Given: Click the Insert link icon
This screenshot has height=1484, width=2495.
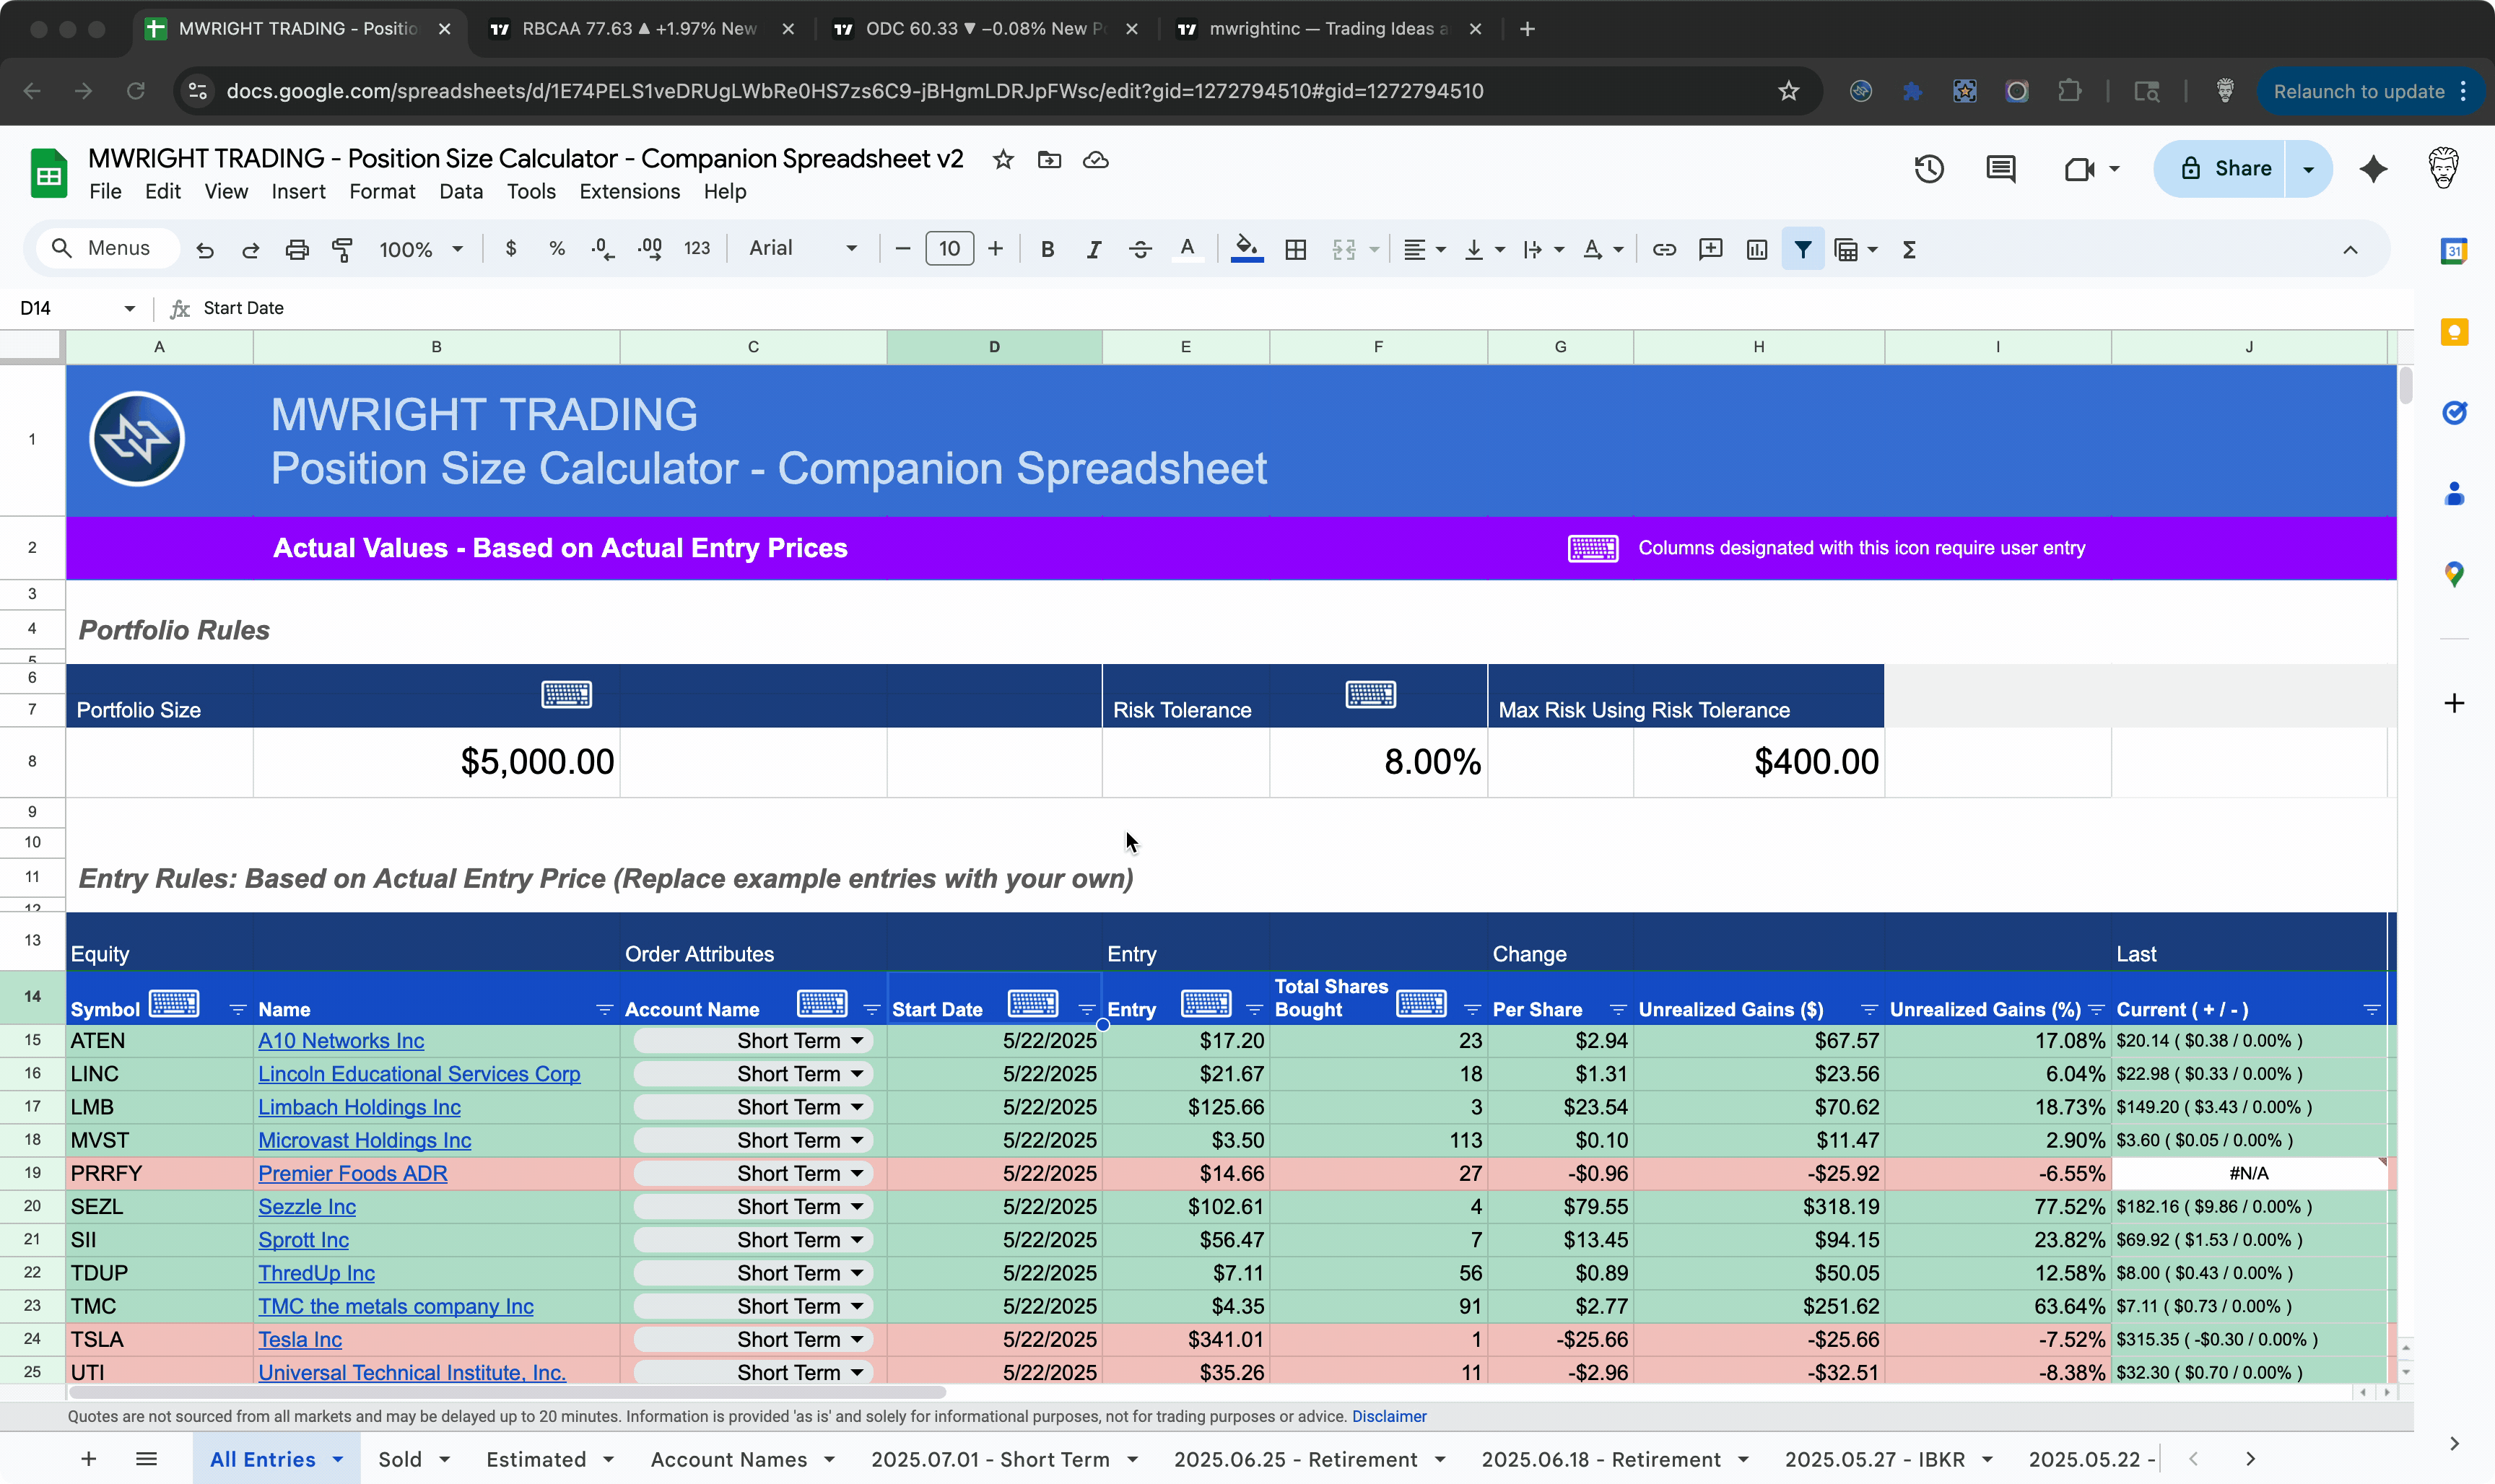Looking at the screenshot, I should pyautogui.click(x=1664, y=249).
